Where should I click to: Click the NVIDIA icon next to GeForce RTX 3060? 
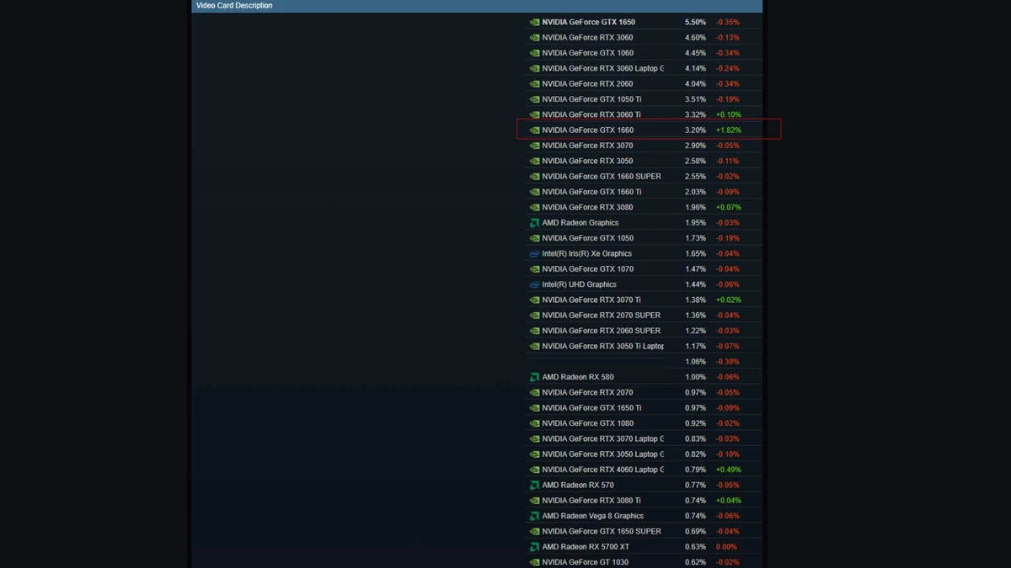[534, 38]
